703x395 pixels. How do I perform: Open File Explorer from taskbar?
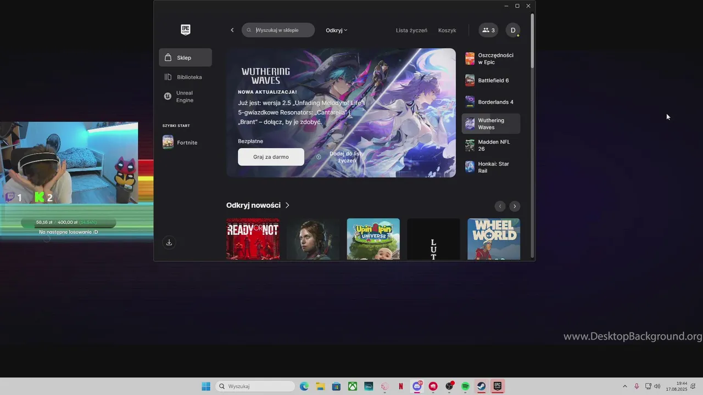pos(320,386)
